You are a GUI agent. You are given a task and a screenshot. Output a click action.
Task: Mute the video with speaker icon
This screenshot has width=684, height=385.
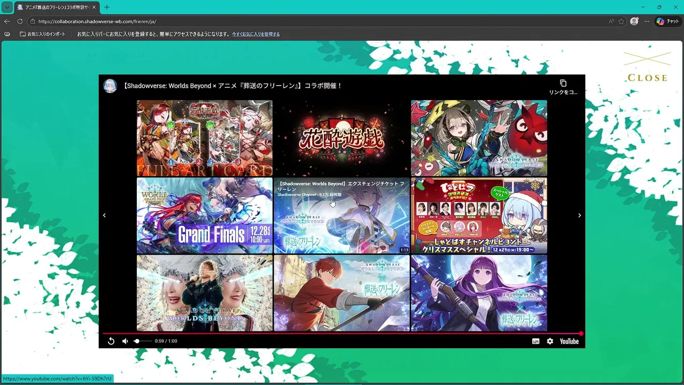(125, 341)
